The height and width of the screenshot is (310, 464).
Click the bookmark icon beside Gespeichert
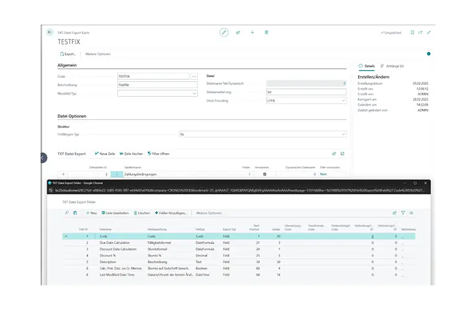click(412, 32)
